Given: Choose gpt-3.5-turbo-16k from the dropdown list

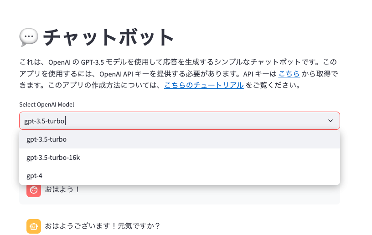Looking at the screenshot, I should pos(180,158).
